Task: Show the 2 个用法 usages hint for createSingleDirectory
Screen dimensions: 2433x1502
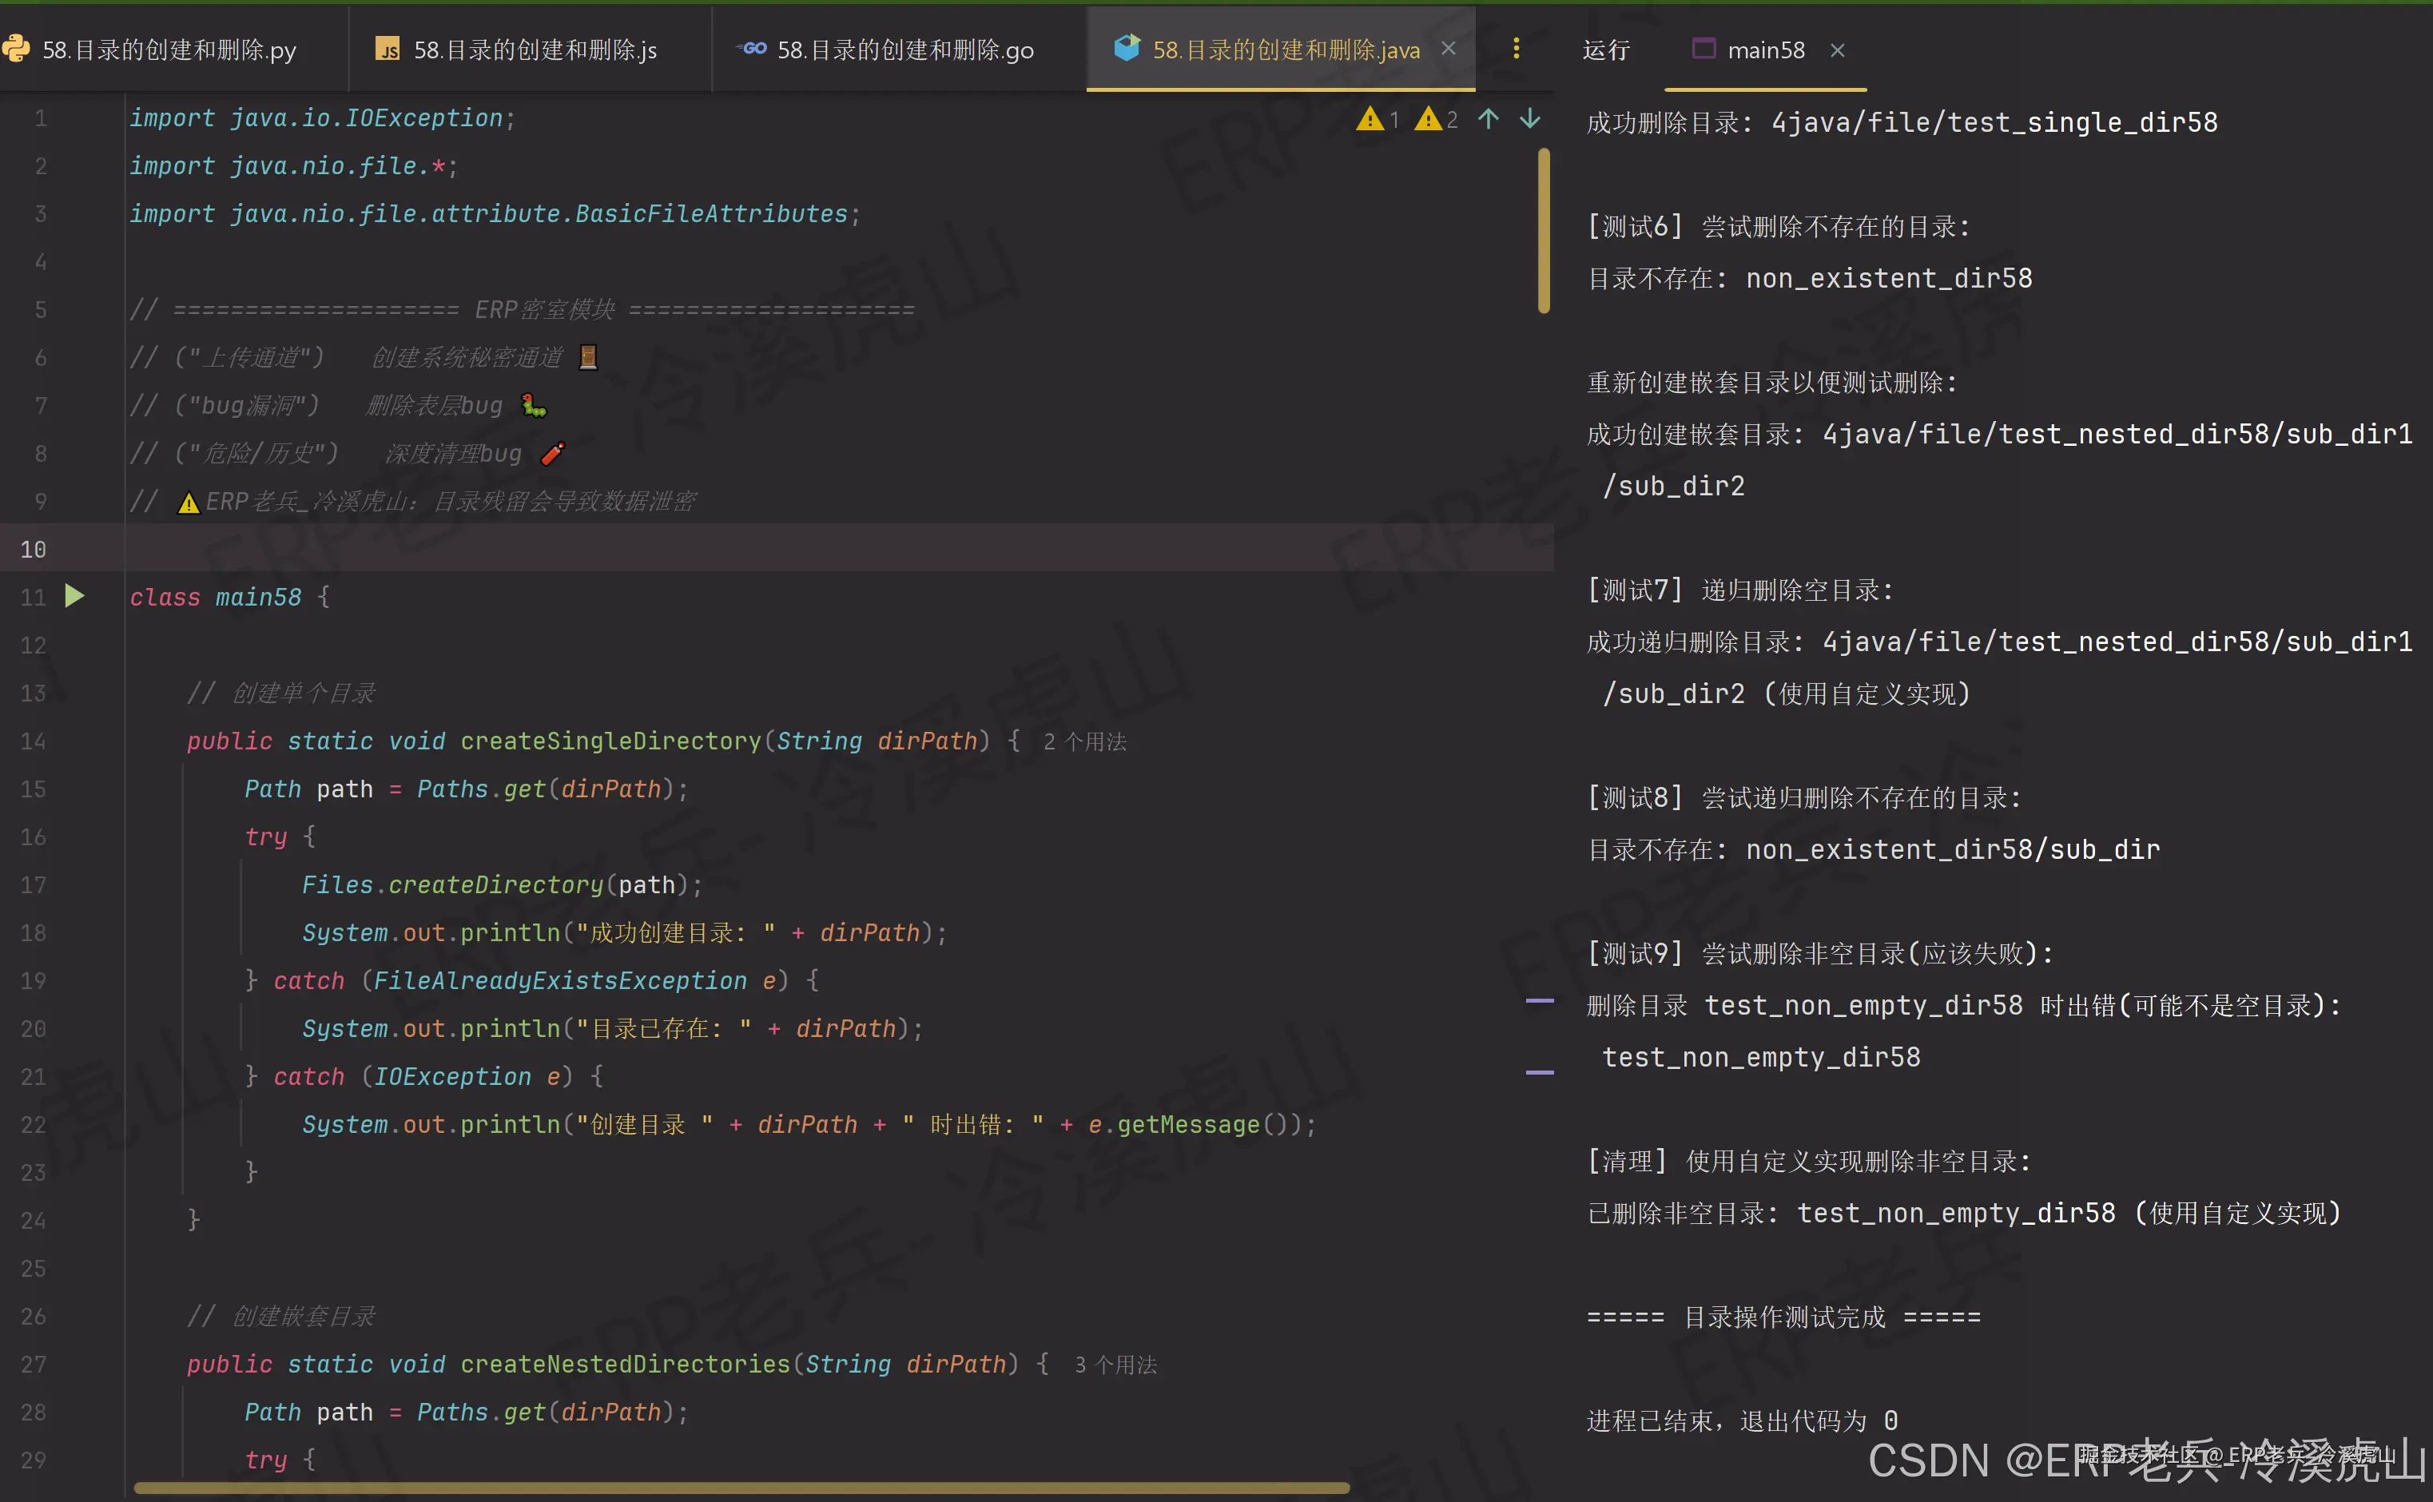Action: point(1084,742)
